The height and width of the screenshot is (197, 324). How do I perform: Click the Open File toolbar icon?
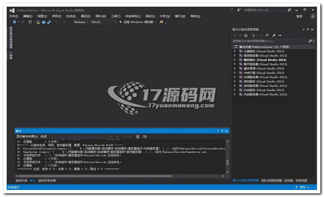tap(38, 22)
